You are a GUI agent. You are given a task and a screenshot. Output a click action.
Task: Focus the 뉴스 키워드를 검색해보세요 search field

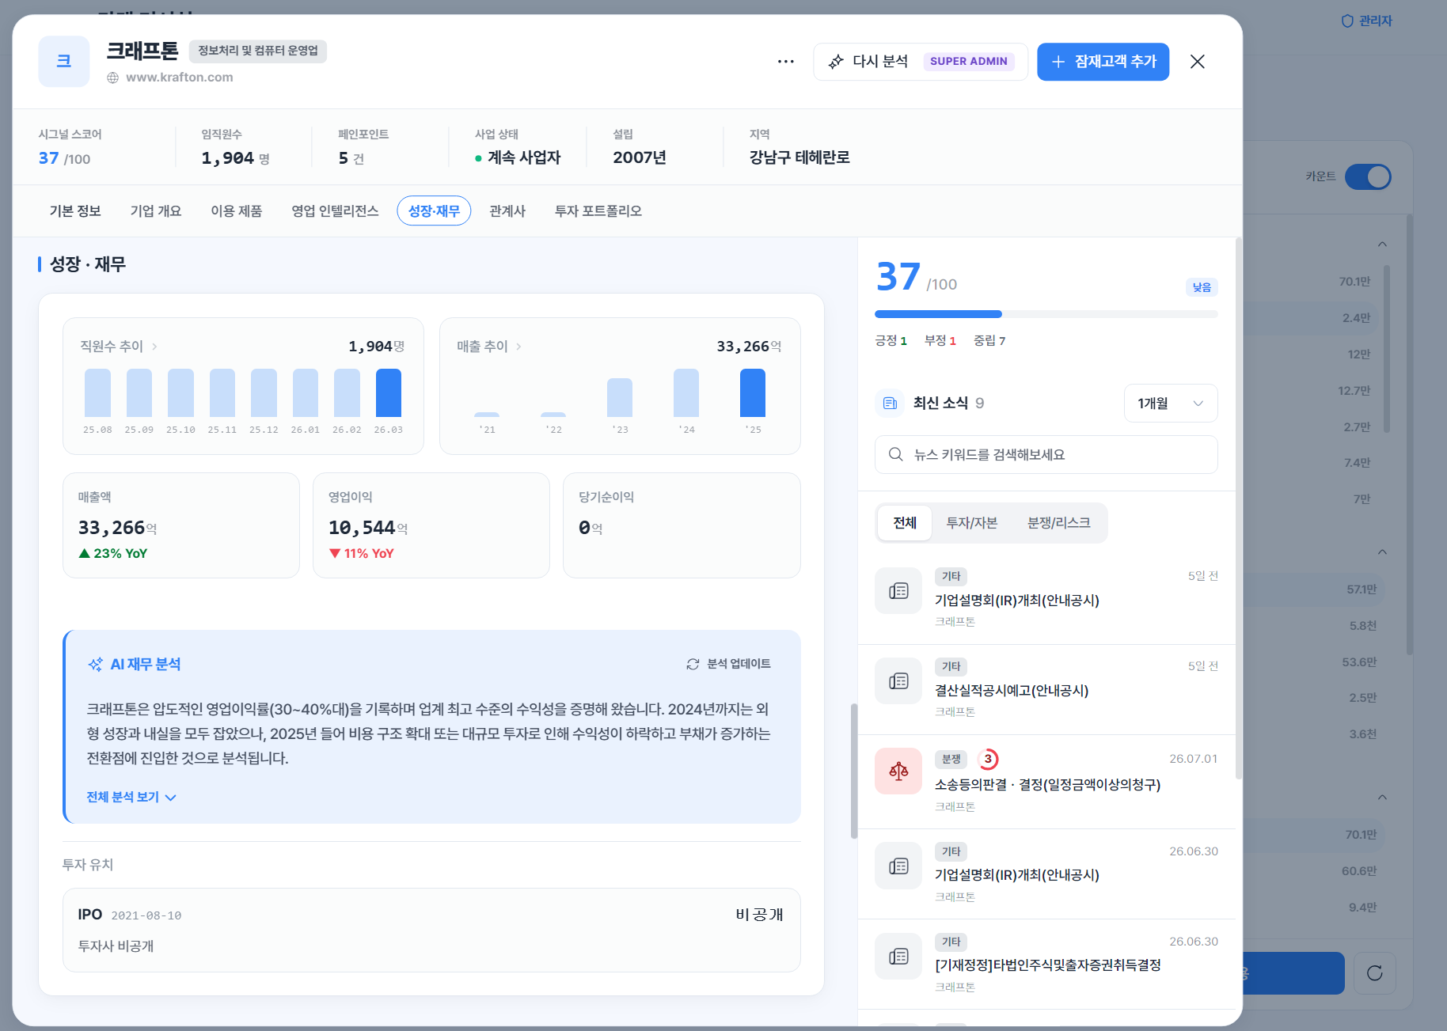click(1046, 455)
